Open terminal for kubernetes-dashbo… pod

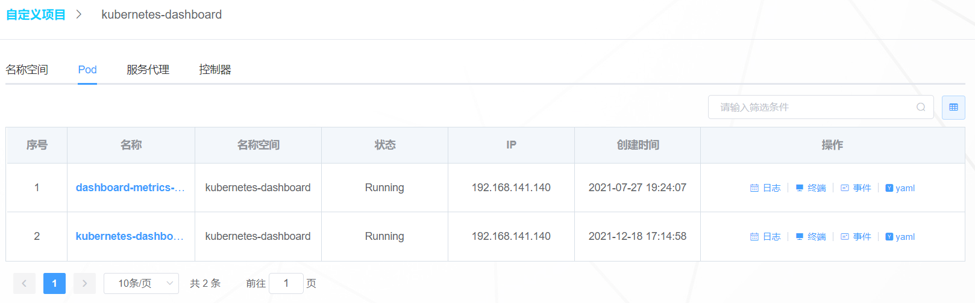tap(810, 237)
